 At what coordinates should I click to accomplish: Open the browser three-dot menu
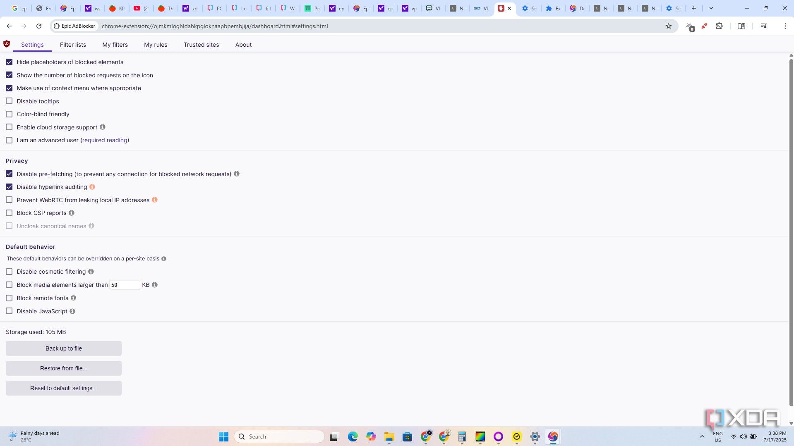[x=785, y=26]
